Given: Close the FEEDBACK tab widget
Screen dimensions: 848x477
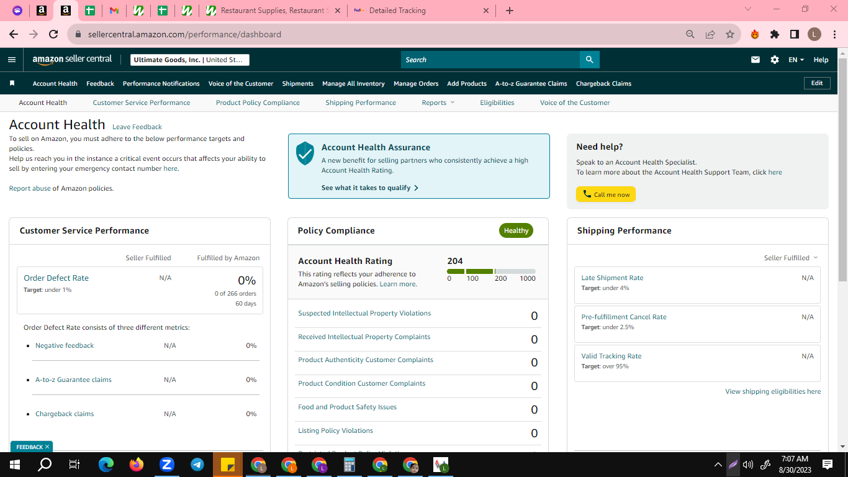Looking at the screenshot, I should [x=47, y=447].
